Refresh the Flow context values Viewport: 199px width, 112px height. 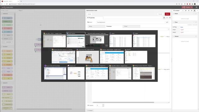[x=196, y=22]
